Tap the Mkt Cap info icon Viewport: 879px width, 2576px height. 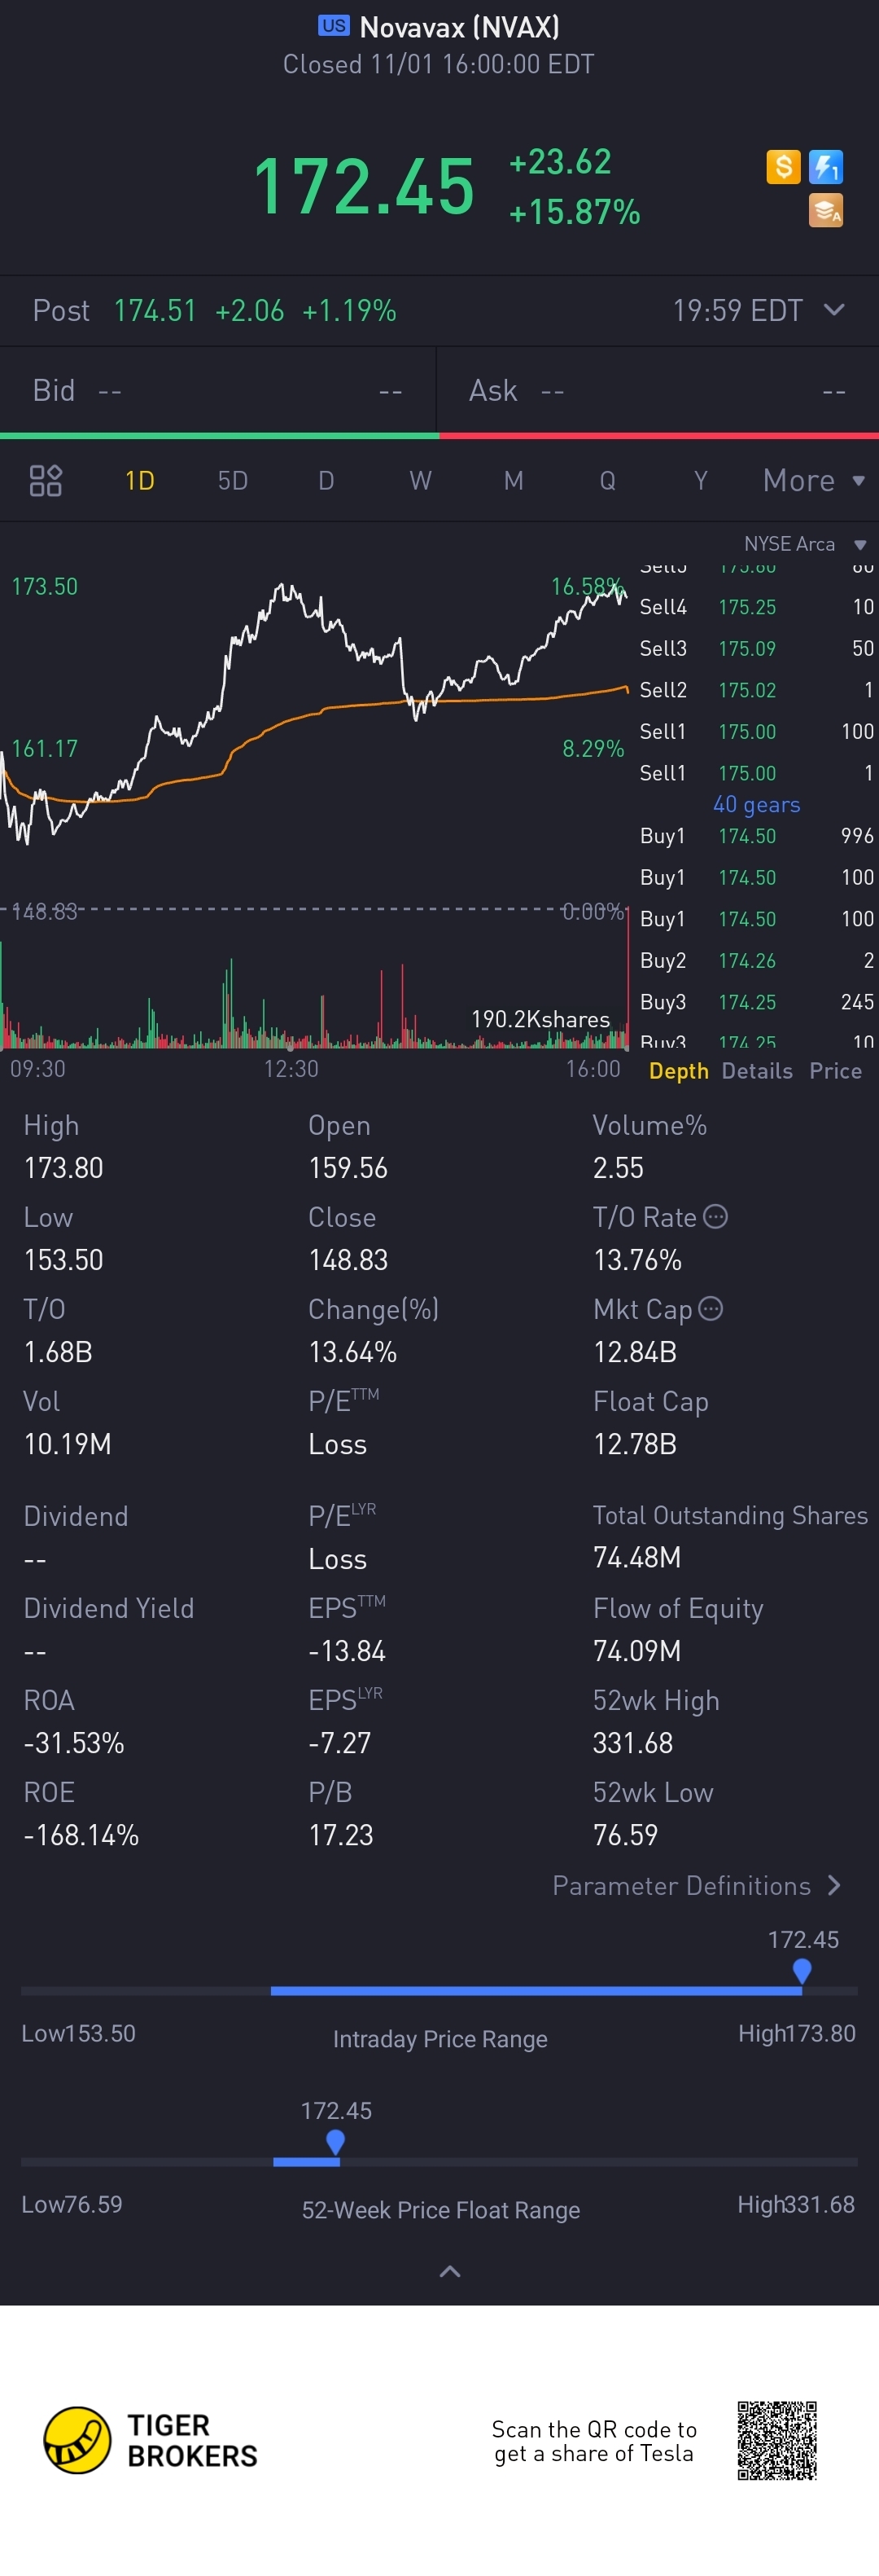tap(711, 1309)
